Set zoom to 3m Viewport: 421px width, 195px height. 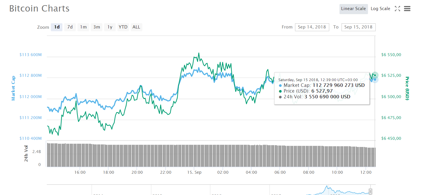coord(96,27)
